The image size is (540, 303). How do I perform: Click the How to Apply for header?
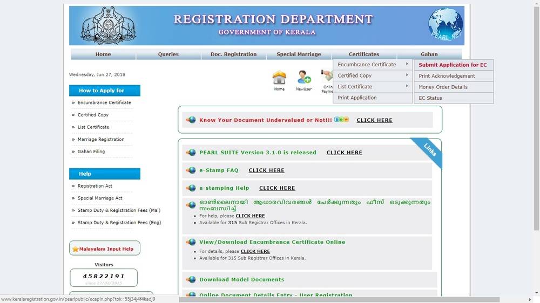pyautogui.click(x=105, y=91)
